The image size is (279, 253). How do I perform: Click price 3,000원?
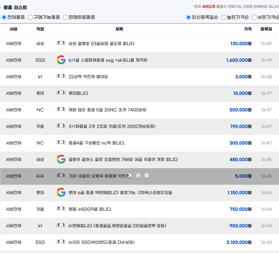(x=243, y=77)
